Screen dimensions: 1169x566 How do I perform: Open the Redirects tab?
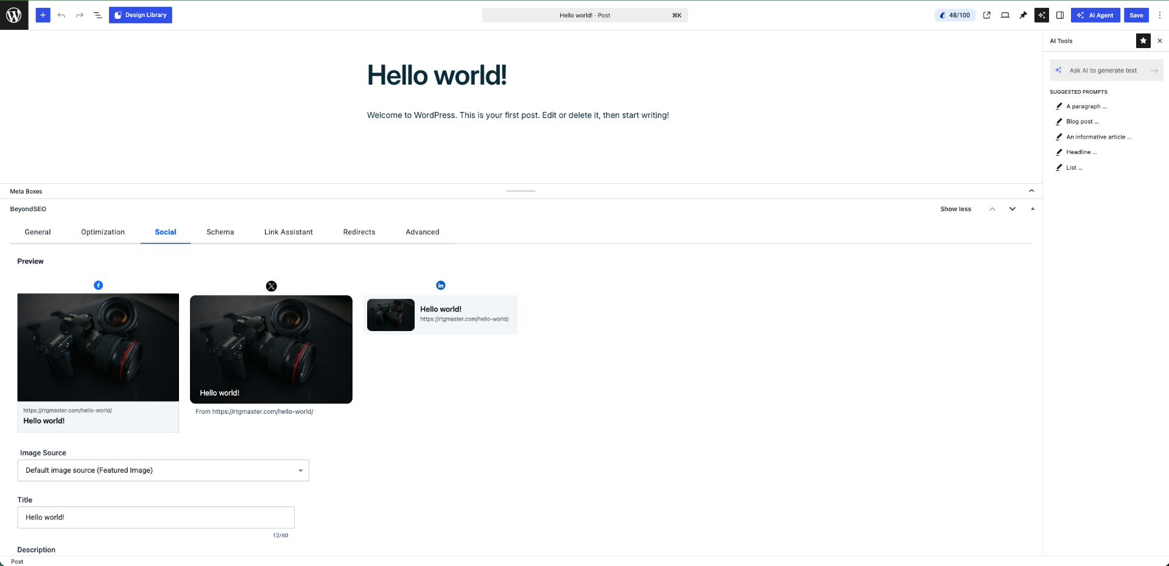[x=359, y=232]
